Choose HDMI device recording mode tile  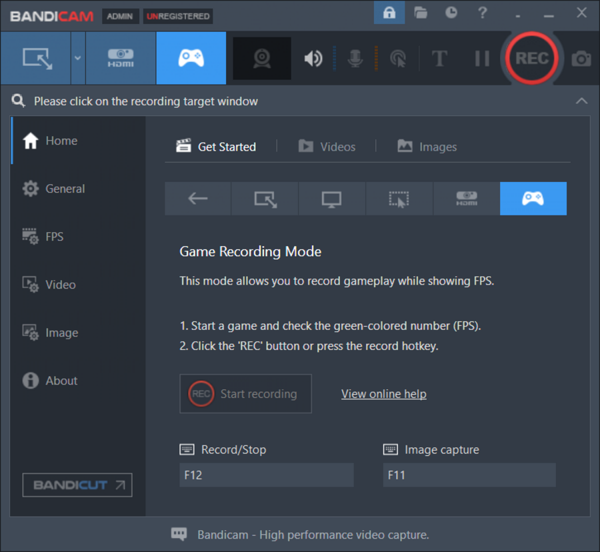click(467, 199)
